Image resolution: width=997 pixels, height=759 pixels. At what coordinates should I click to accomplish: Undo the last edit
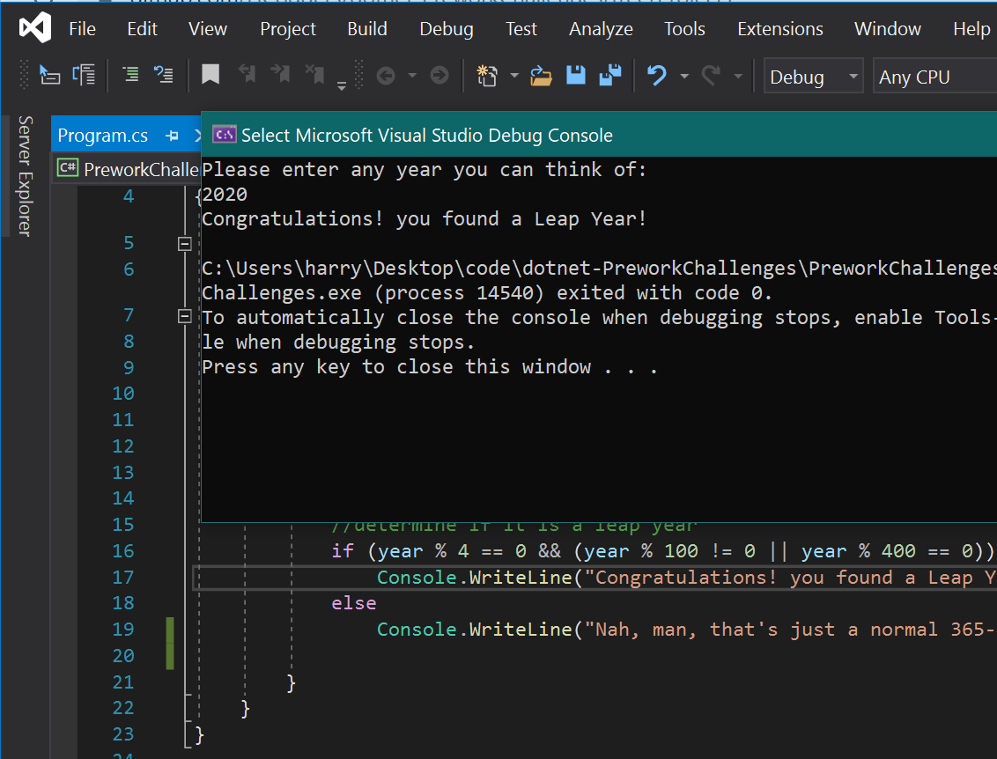point(659,75)
